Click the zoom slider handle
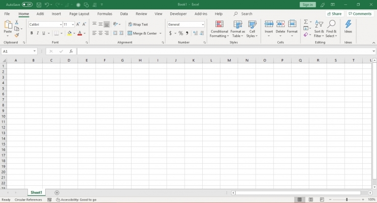This screenshot has height=203, width=377. coord(347,200)
